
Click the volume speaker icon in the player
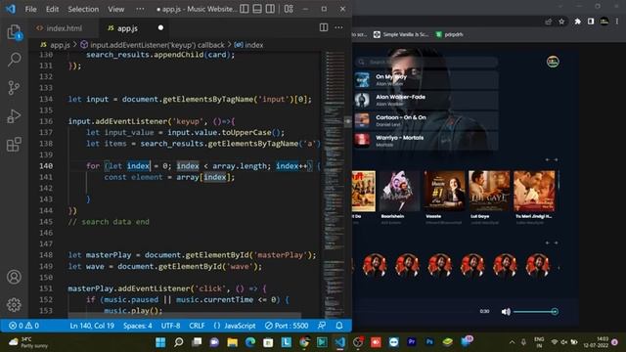coord(506,312)
